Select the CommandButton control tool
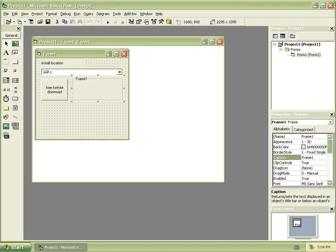 coord(15,62)
